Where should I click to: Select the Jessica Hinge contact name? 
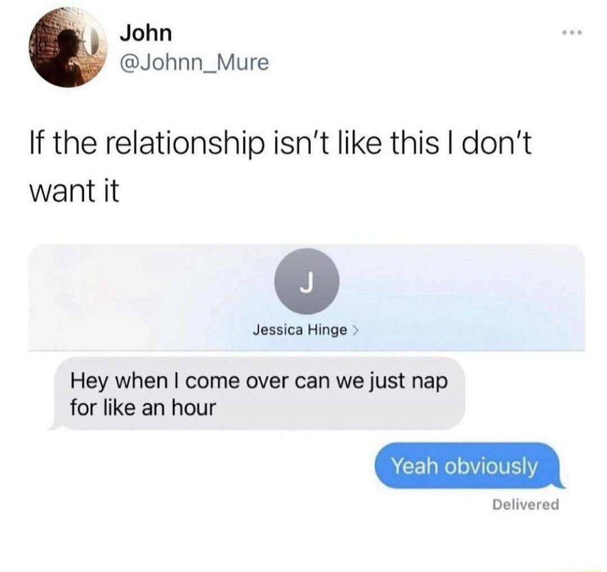[x=300, y=330]
